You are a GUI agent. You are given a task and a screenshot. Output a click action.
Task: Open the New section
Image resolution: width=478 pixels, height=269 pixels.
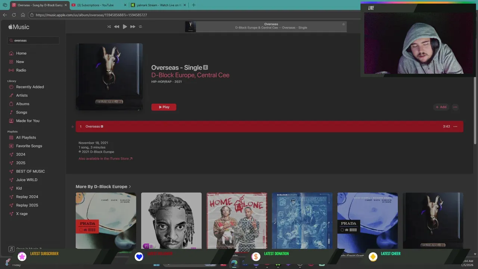[20, 62]
